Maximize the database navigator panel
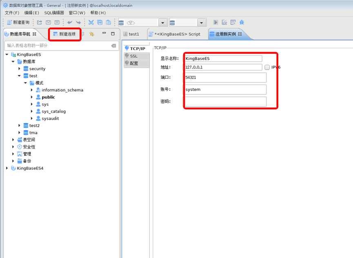Image resolution: width=353 pixels, height=258 pixels. (113, 34)
